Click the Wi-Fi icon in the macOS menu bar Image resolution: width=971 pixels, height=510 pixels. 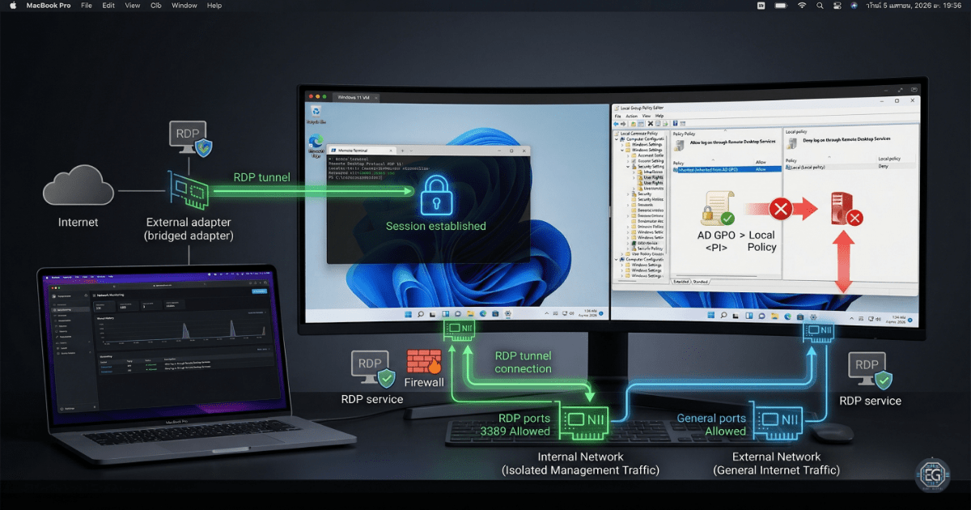(802, 6)
